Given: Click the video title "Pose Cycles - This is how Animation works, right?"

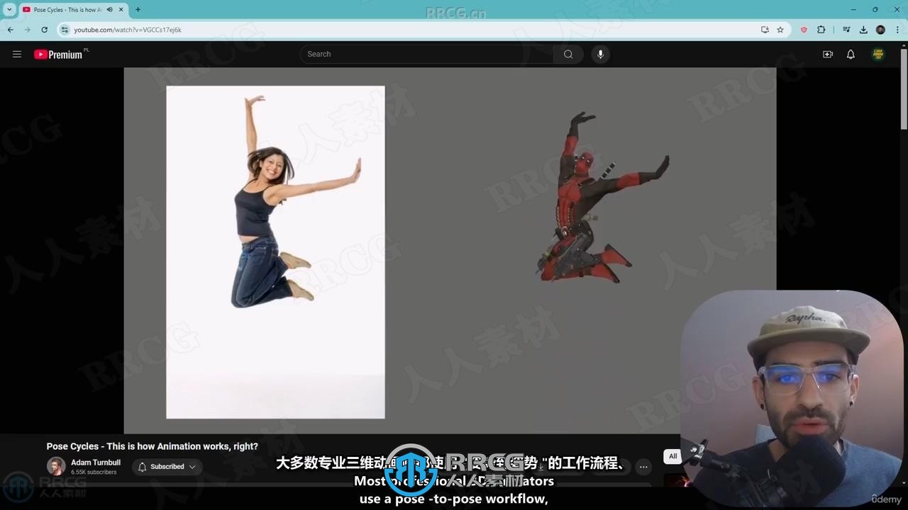Looking at the screenshot, I should [153, 446].
